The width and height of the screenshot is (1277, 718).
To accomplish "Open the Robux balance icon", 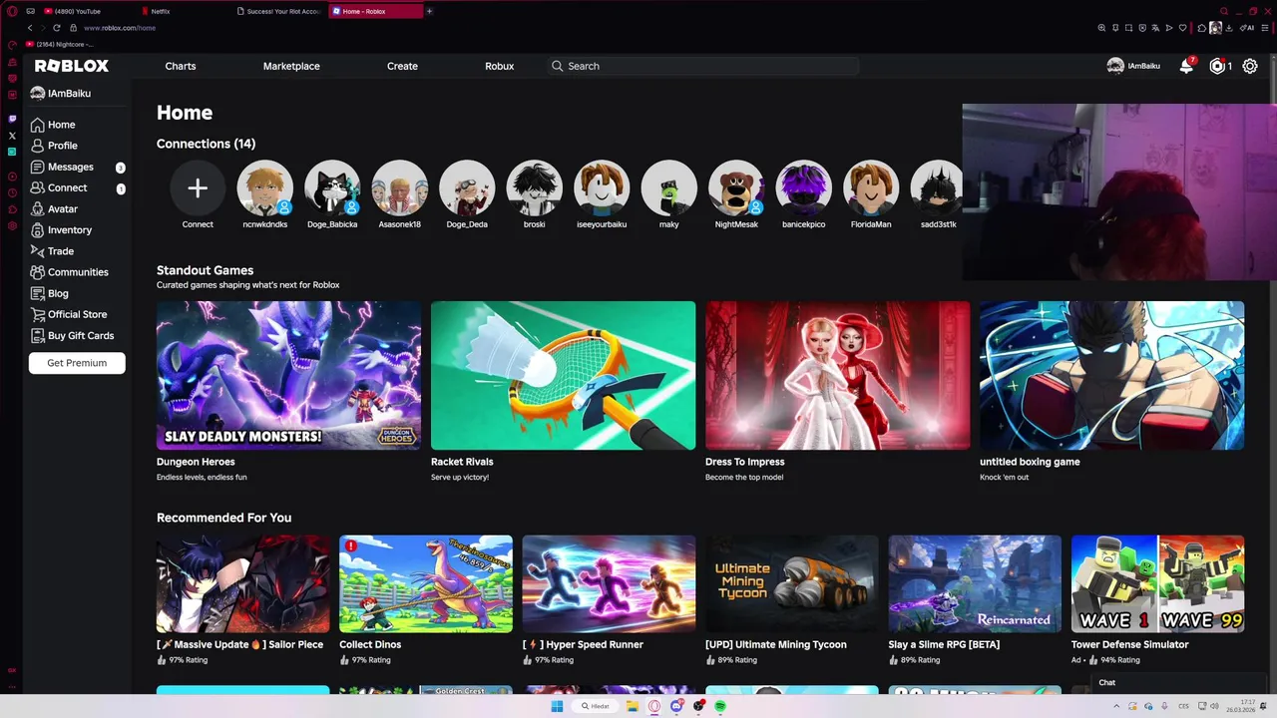I will [1217, 66].
